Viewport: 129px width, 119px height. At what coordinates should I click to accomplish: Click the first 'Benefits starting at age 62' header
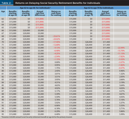tap(13, 13)
